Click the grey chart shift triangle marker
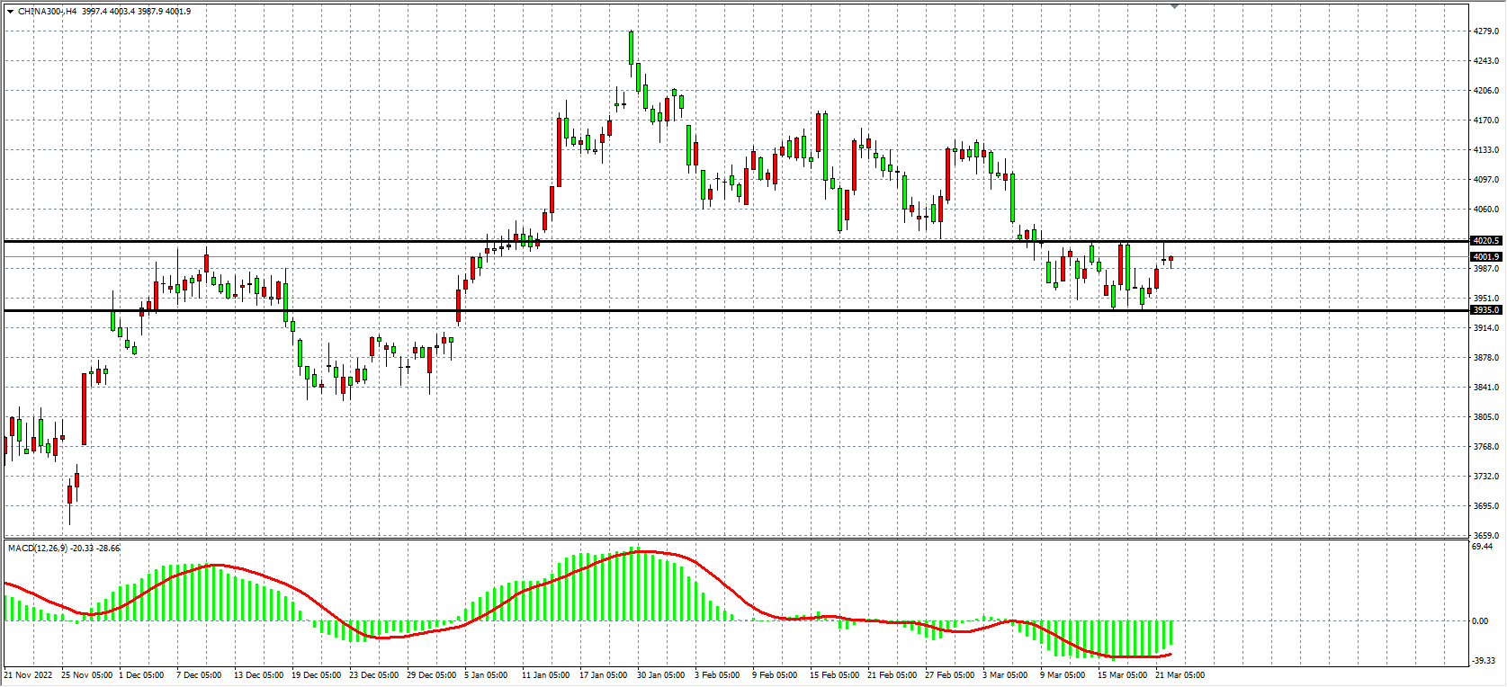This screenshot has height=687, width=1507. [x=1174, y=6]
